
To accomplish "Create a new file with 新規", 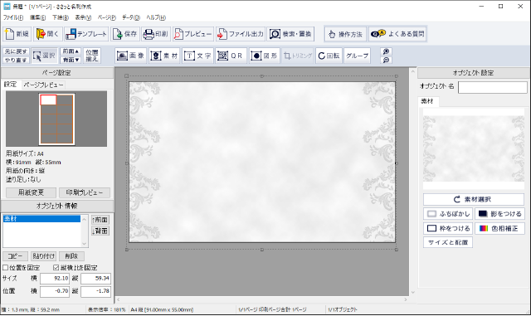I will tap(17, 34).
